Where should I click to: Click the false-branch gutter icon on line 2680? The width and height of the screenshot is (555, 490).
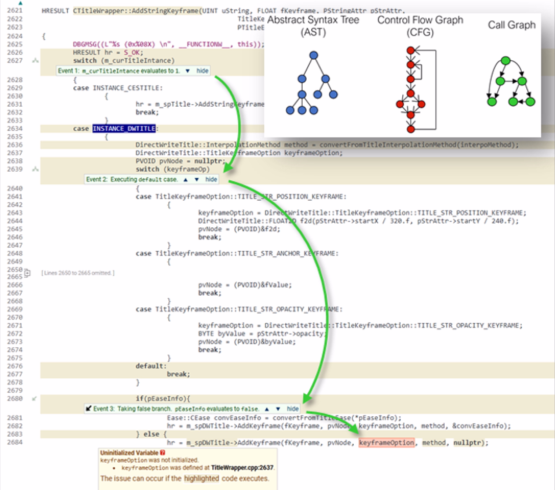[x=35, y=399]
